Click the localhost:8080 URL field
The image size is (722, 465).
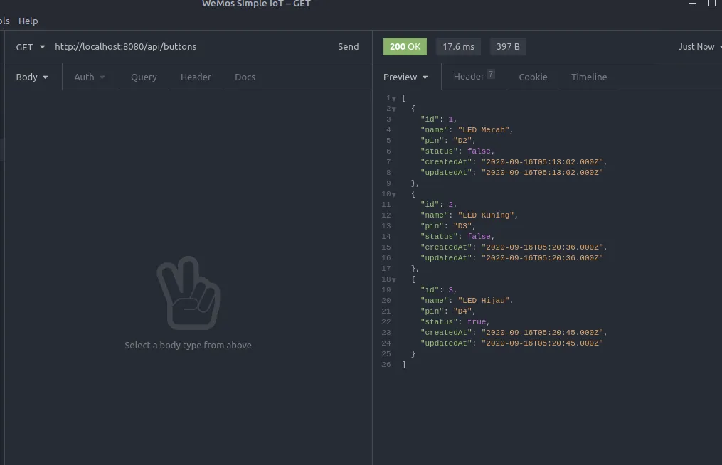(x=185, y=47)
